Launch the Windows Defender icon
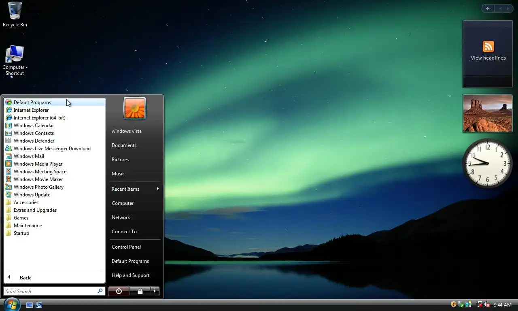 click(8, 141)
